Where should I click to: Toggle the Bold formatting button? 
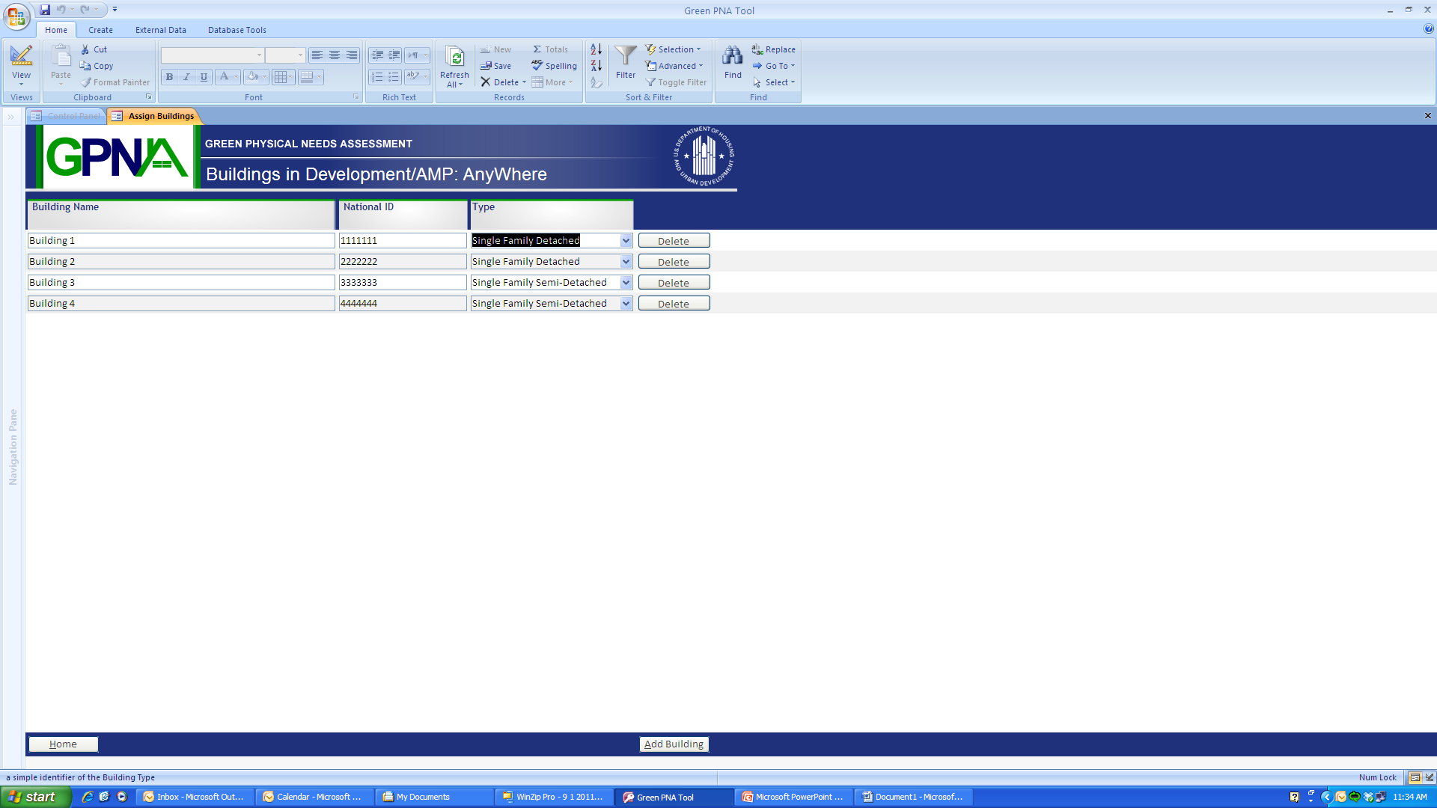pyautogui.click(x=169, y=76)
